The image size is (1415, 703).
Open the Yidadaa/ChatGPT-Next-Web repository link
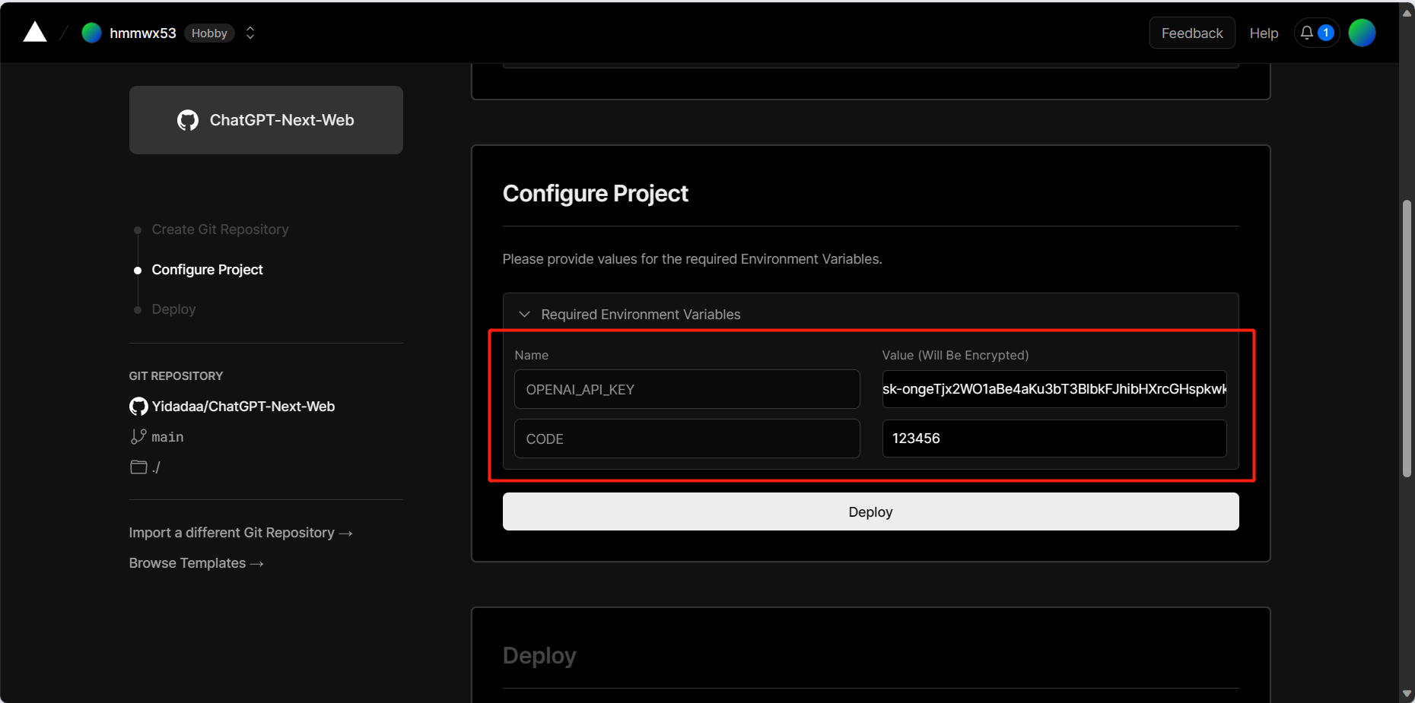[243, 407]
